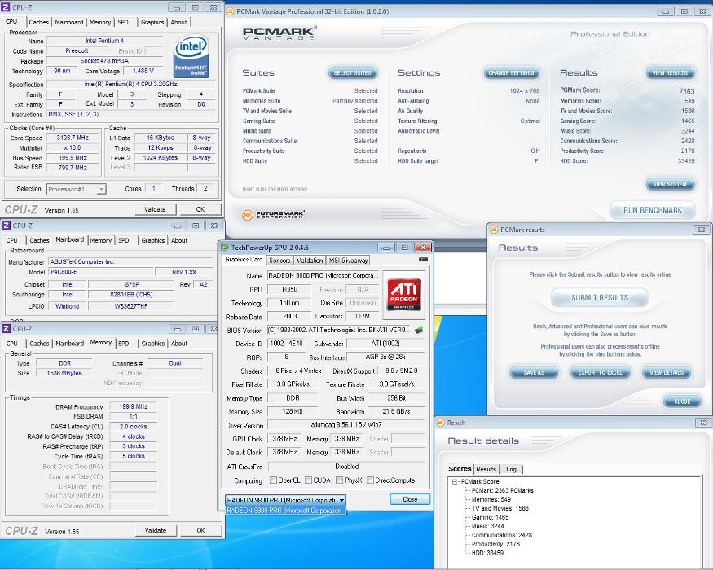This screenshot has height=570, width=713.
Task: Click the Bus Interface value AGP 8x @ 28x
Action: pyautogui.click(x=385, y=357)
